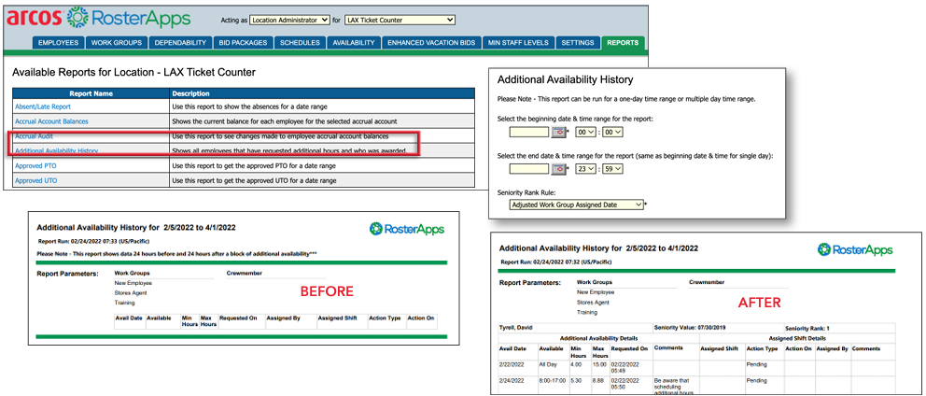Viewport: 926px width, 396px height.
Task: Click the 8:00-17:00 availability cell
Action: [553, 380]
